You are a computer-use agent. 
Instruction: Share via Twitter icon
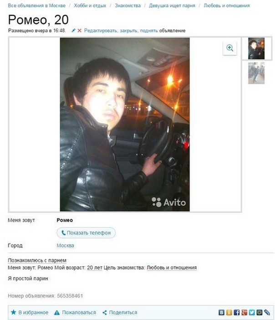click(x=252, y=312)
